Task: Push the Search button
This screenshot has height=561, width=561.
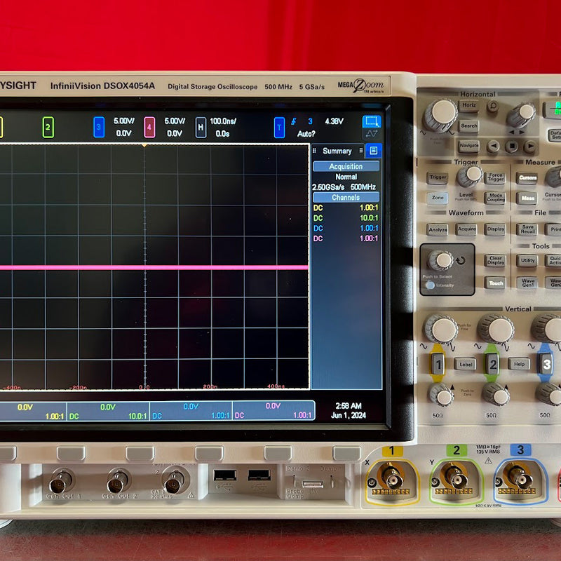Action: [x=468, y=126]
